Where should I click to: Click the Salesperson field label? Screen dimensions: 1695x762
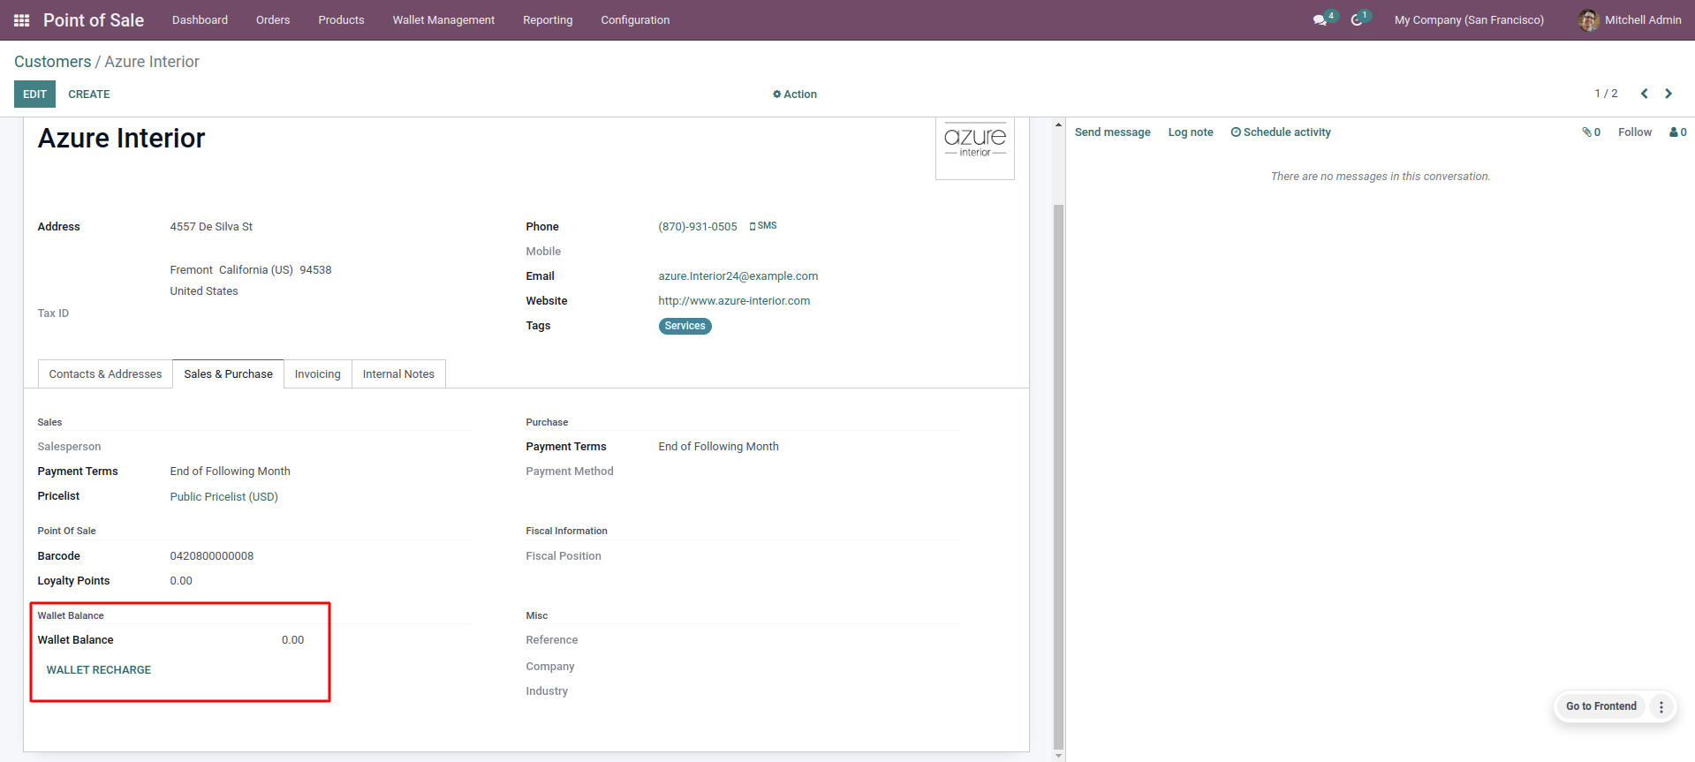click(69, 447)
